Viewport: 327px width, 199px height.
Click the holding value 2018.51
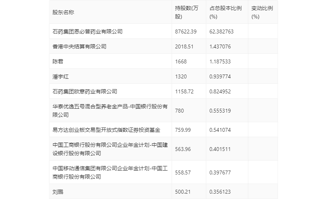(184, 46)
